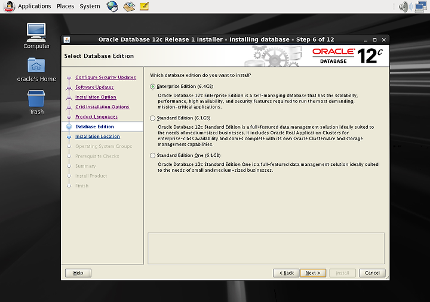Go to Installation Option step
The height and width of the screenshot is (302, 430).
96,97
